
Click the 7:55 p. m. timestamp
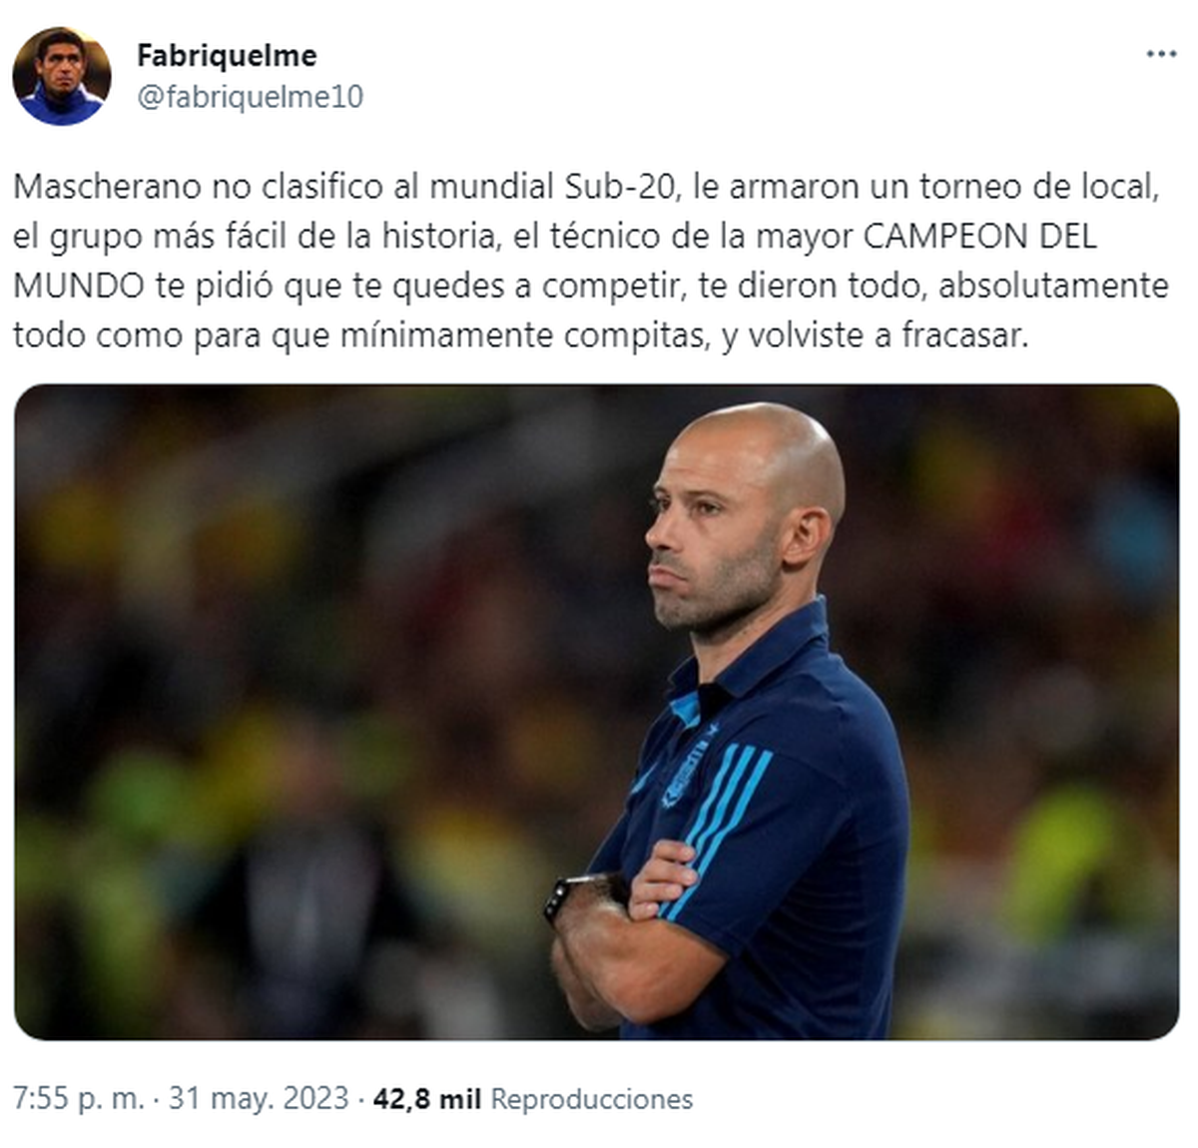78,1099
